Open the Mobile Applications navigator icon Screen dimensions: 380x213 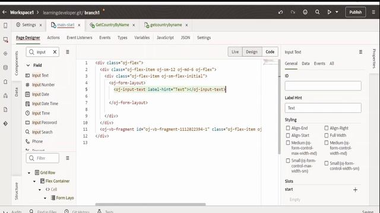coord(5,25)
